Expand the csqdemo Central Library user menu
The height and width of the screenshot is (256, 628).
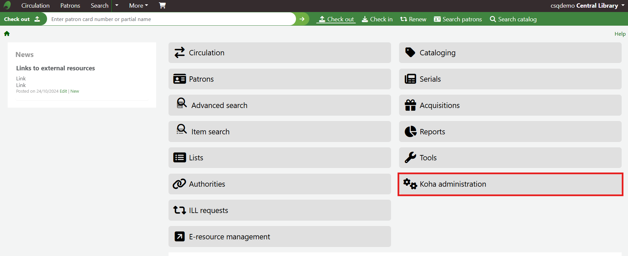588,6
